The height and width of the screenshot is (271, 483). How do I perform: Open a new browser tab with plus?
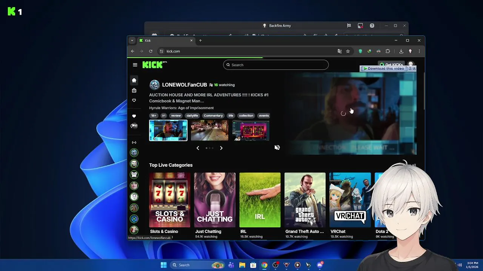[x=200, y=40]
